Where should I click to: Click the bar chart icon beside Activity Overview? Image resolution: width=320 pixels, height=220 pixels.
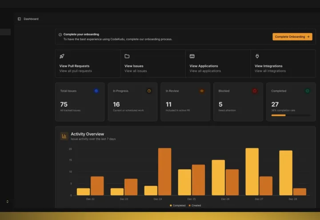(64, 136)
